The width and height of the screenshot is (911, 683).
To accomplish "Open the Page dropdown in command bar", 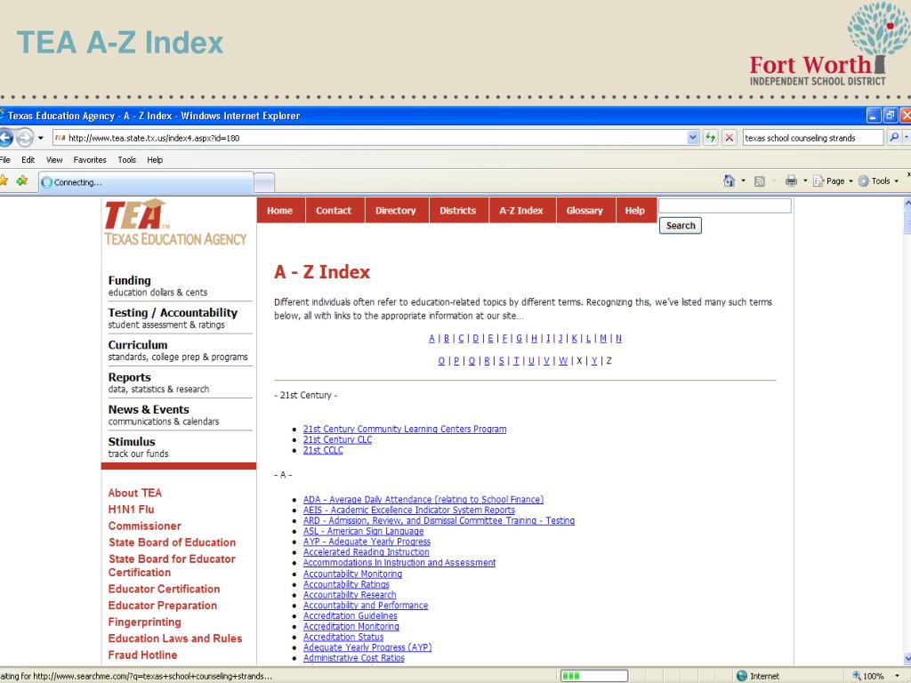I will (833, 181).
